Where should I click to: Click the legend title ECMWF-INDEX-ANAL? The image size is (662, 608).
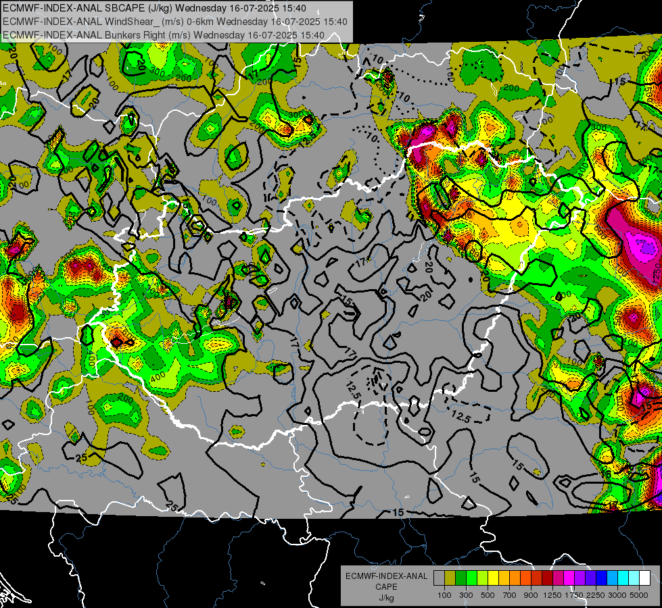386,576
